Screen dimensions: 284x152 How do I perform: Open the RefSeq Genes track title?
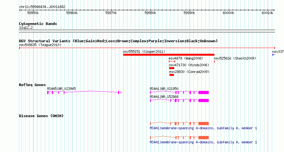tap(33, 85)
